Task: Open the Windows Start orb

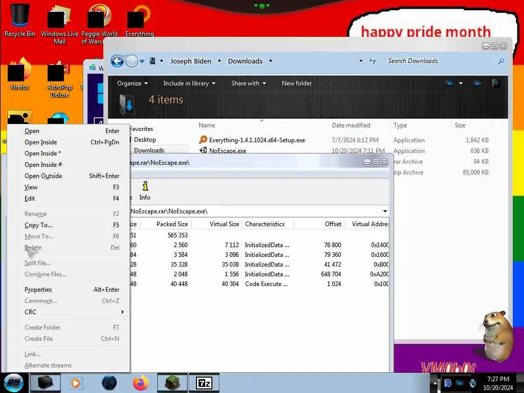Action: point(13,383)
